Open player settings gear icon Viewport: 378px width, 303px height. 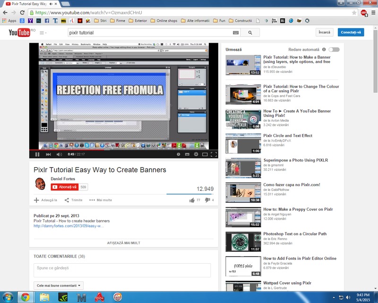coord(196,154)
